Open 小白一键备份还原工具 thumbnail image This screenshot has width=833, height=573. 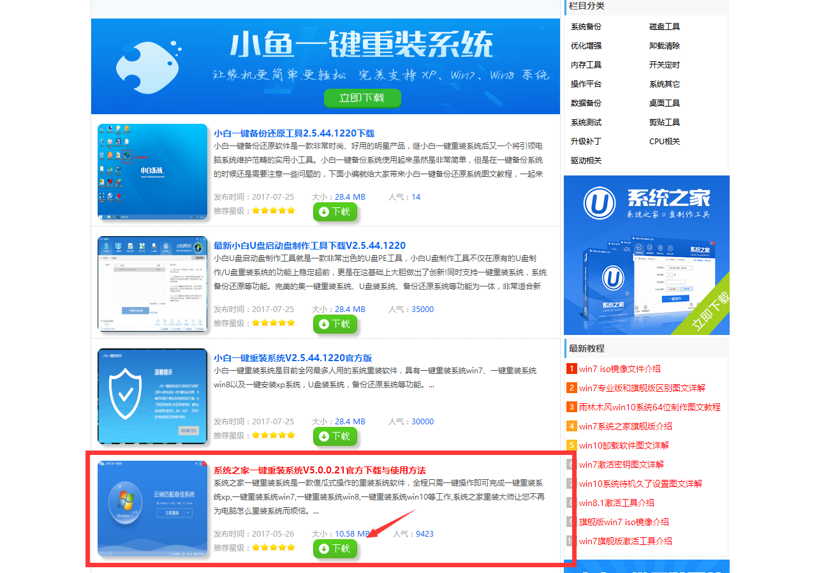click(152, 172)
